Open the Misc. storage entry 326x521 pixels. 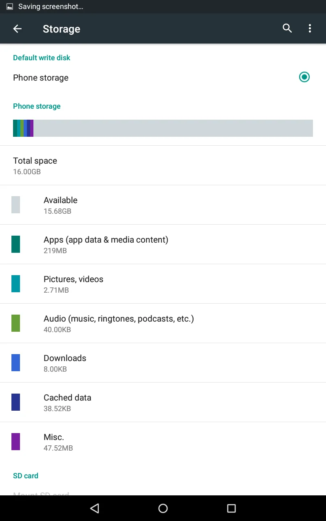click(54, 442)
